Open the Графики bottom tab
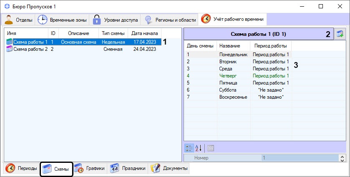350x177 pixels. click(91, 168)
